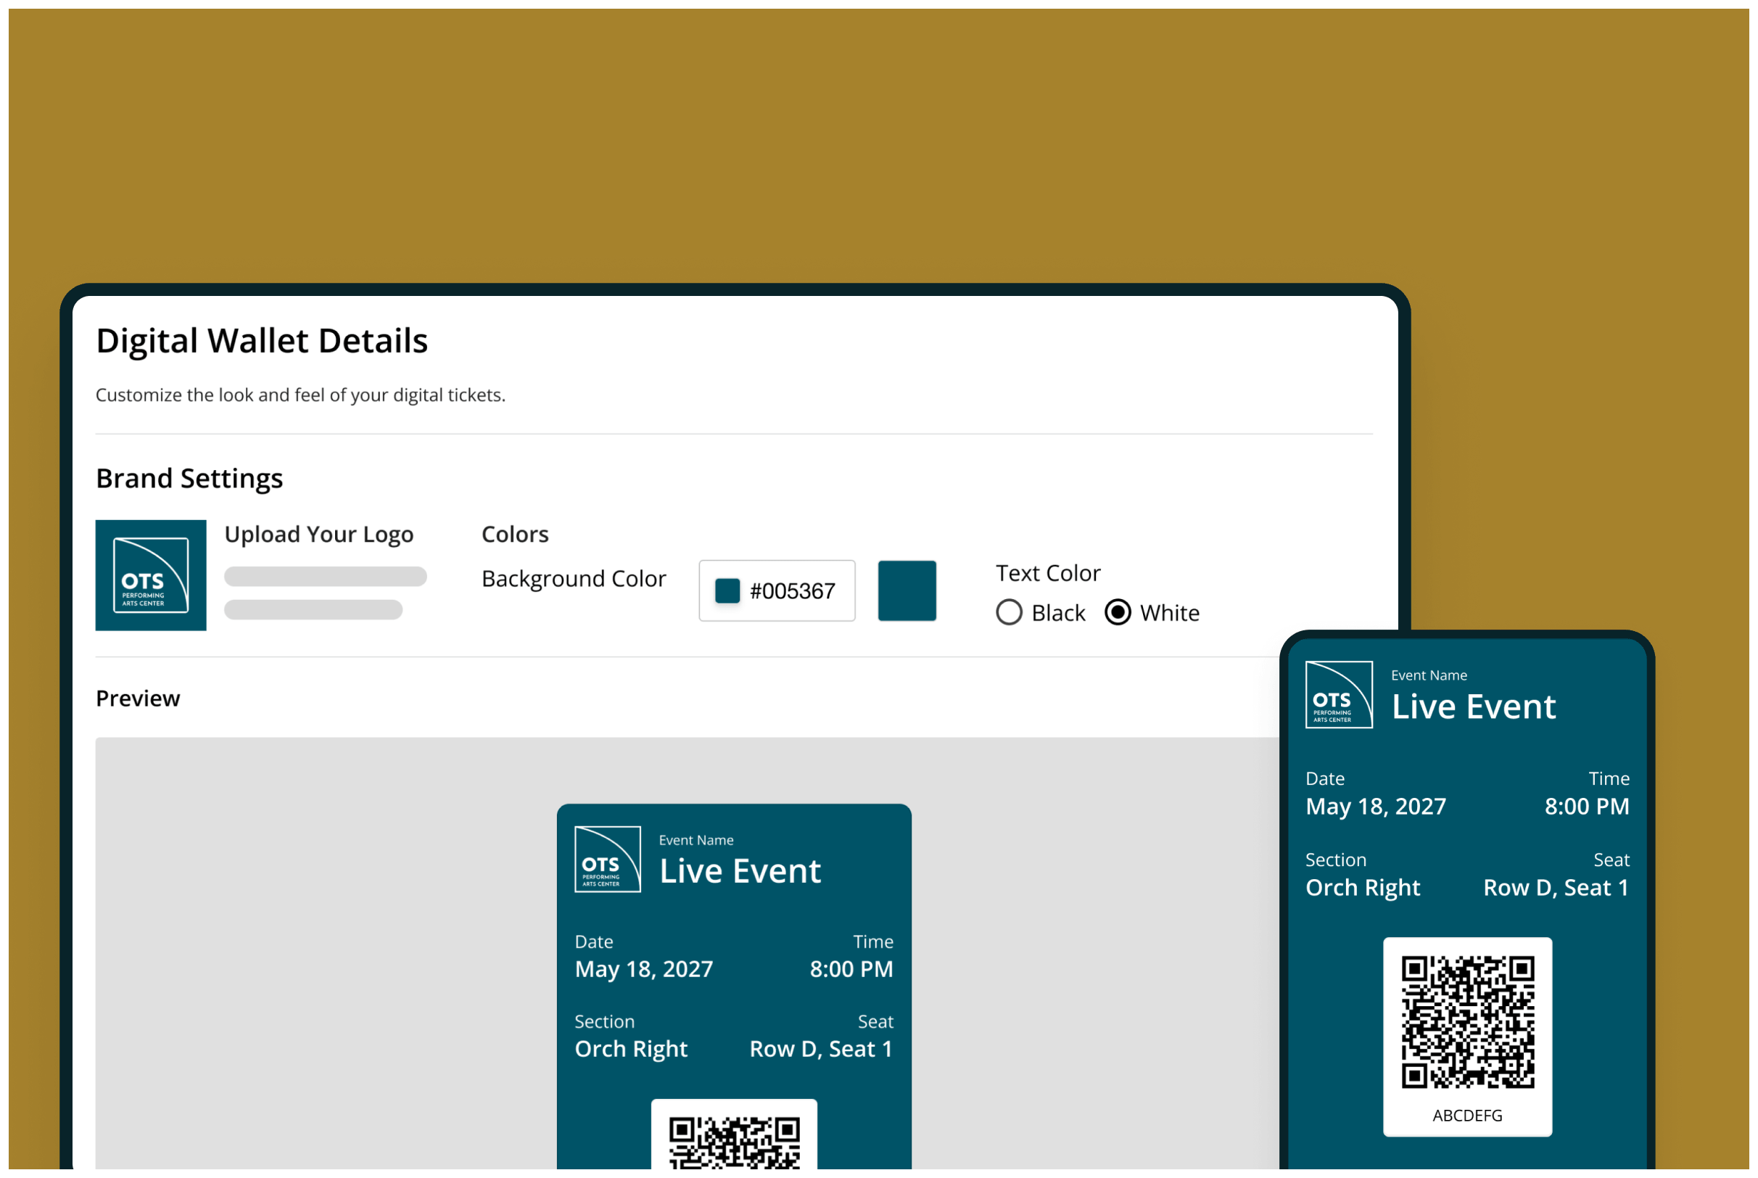Click the QR code on the phone ticket
Screen dimensions: 1758x1178
[x=1467, y=1022]
